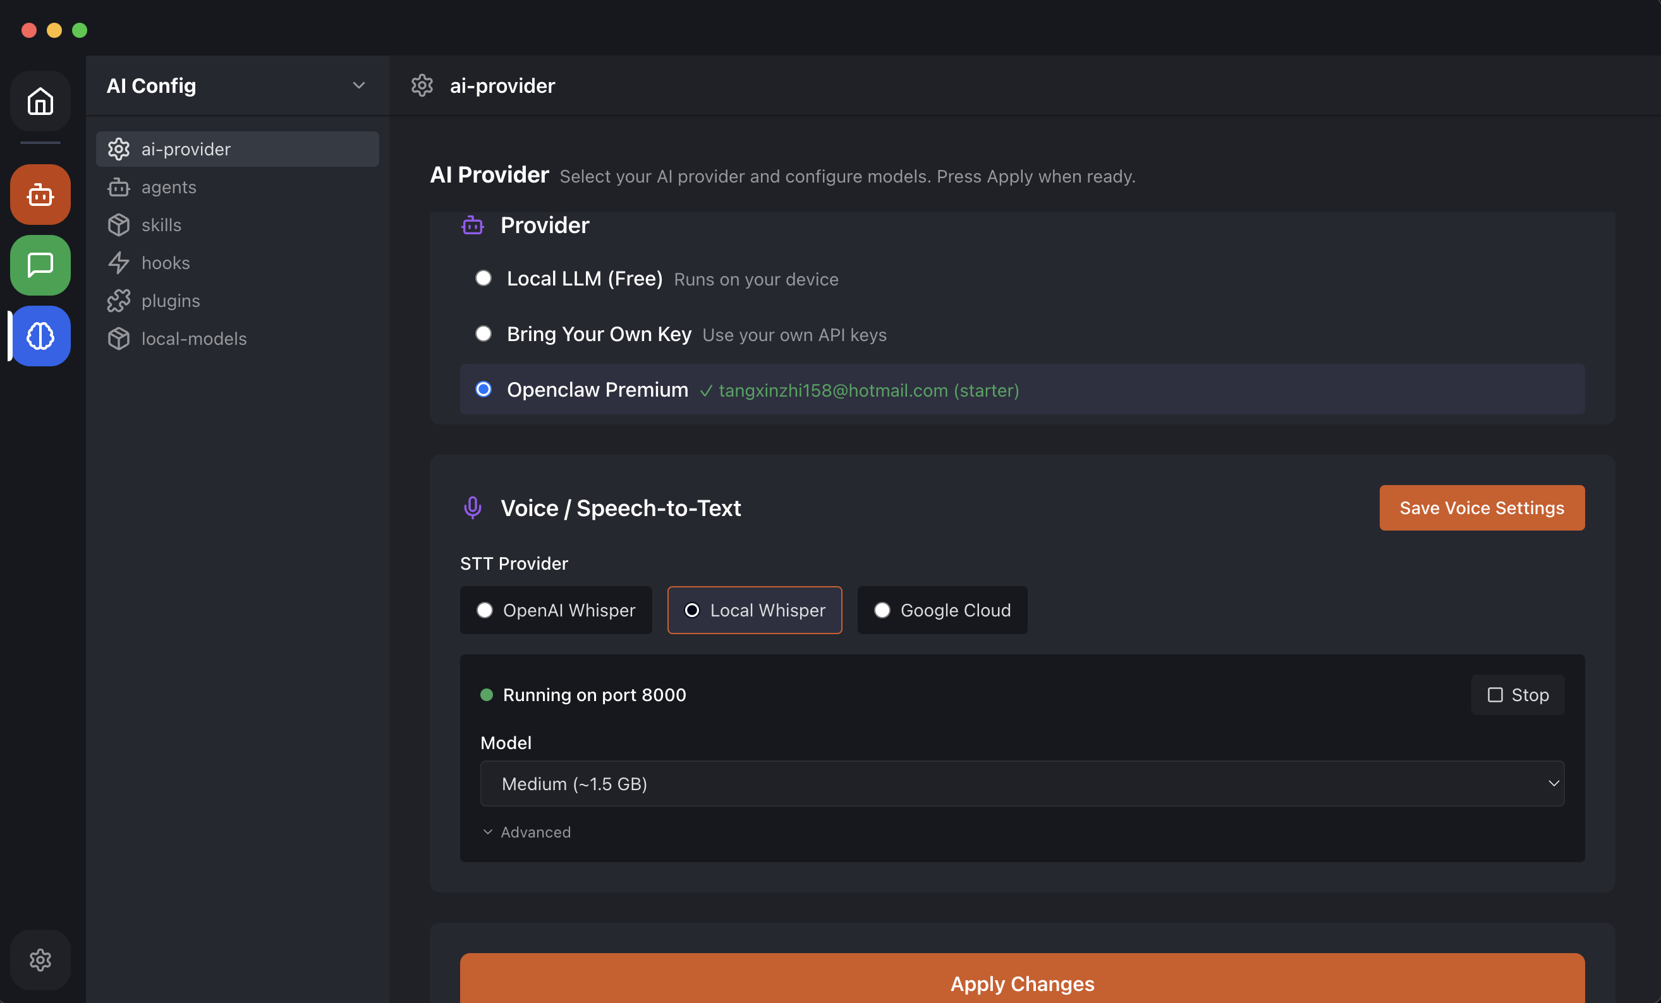Image resolution: width=1661 pixels, height=1003 pixels.
Task: Select the blue brain AI config icon
Action: coord(40,335)
